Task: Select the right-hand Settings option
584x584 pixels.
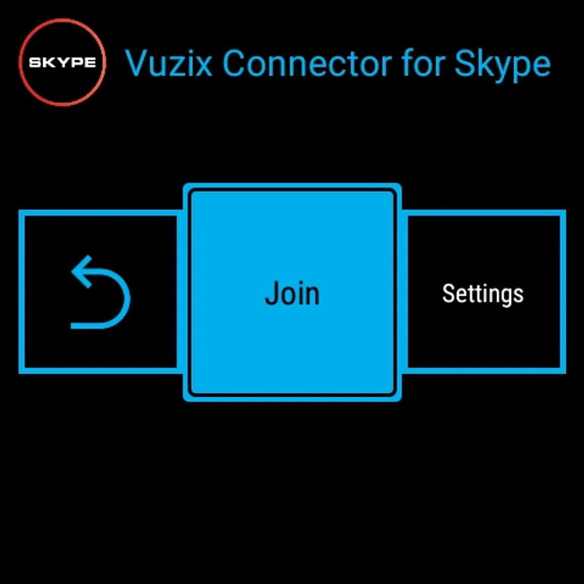Action: (483, 292)
